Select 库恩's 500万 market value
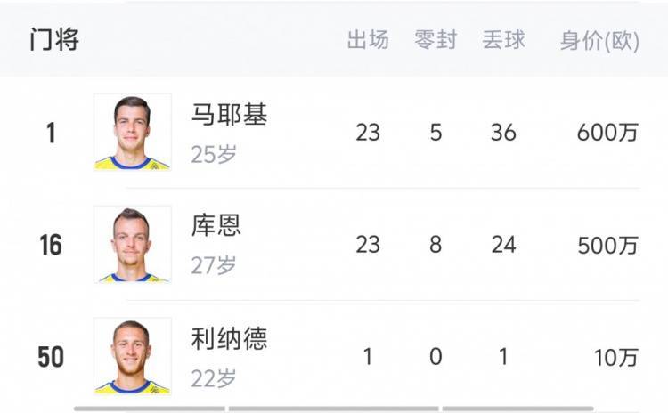 coord(608,245)
